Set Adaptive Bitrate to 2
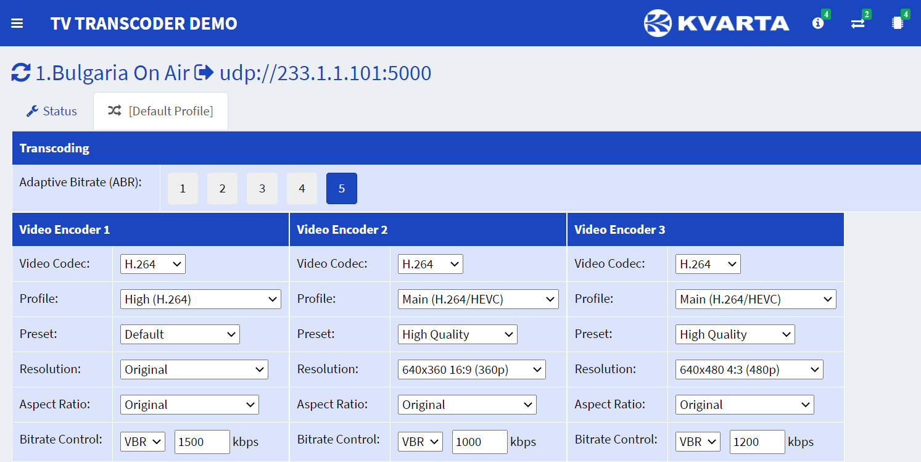This screenshot has width=921, height=462. pos(223,189)
